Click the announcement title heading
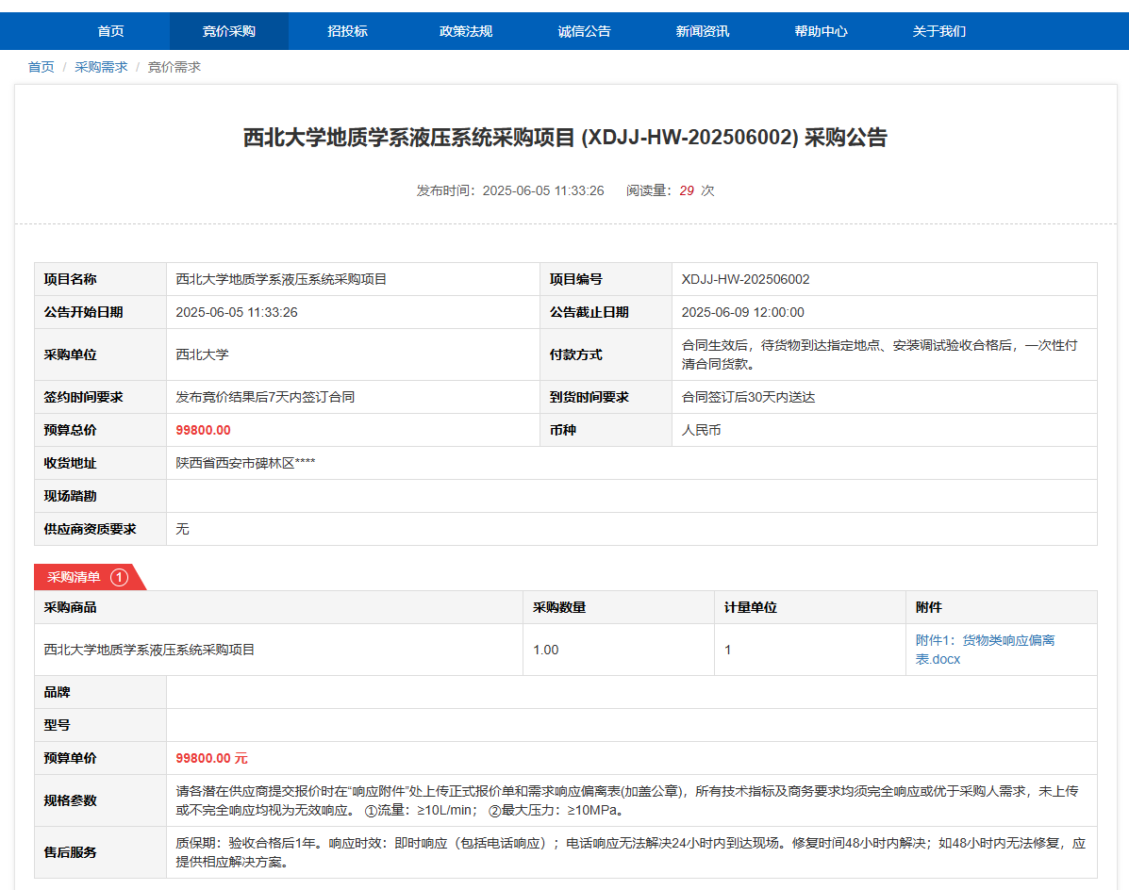This screenshot has width=1129, height=890. pyautogui.click(x=565, y=138)
